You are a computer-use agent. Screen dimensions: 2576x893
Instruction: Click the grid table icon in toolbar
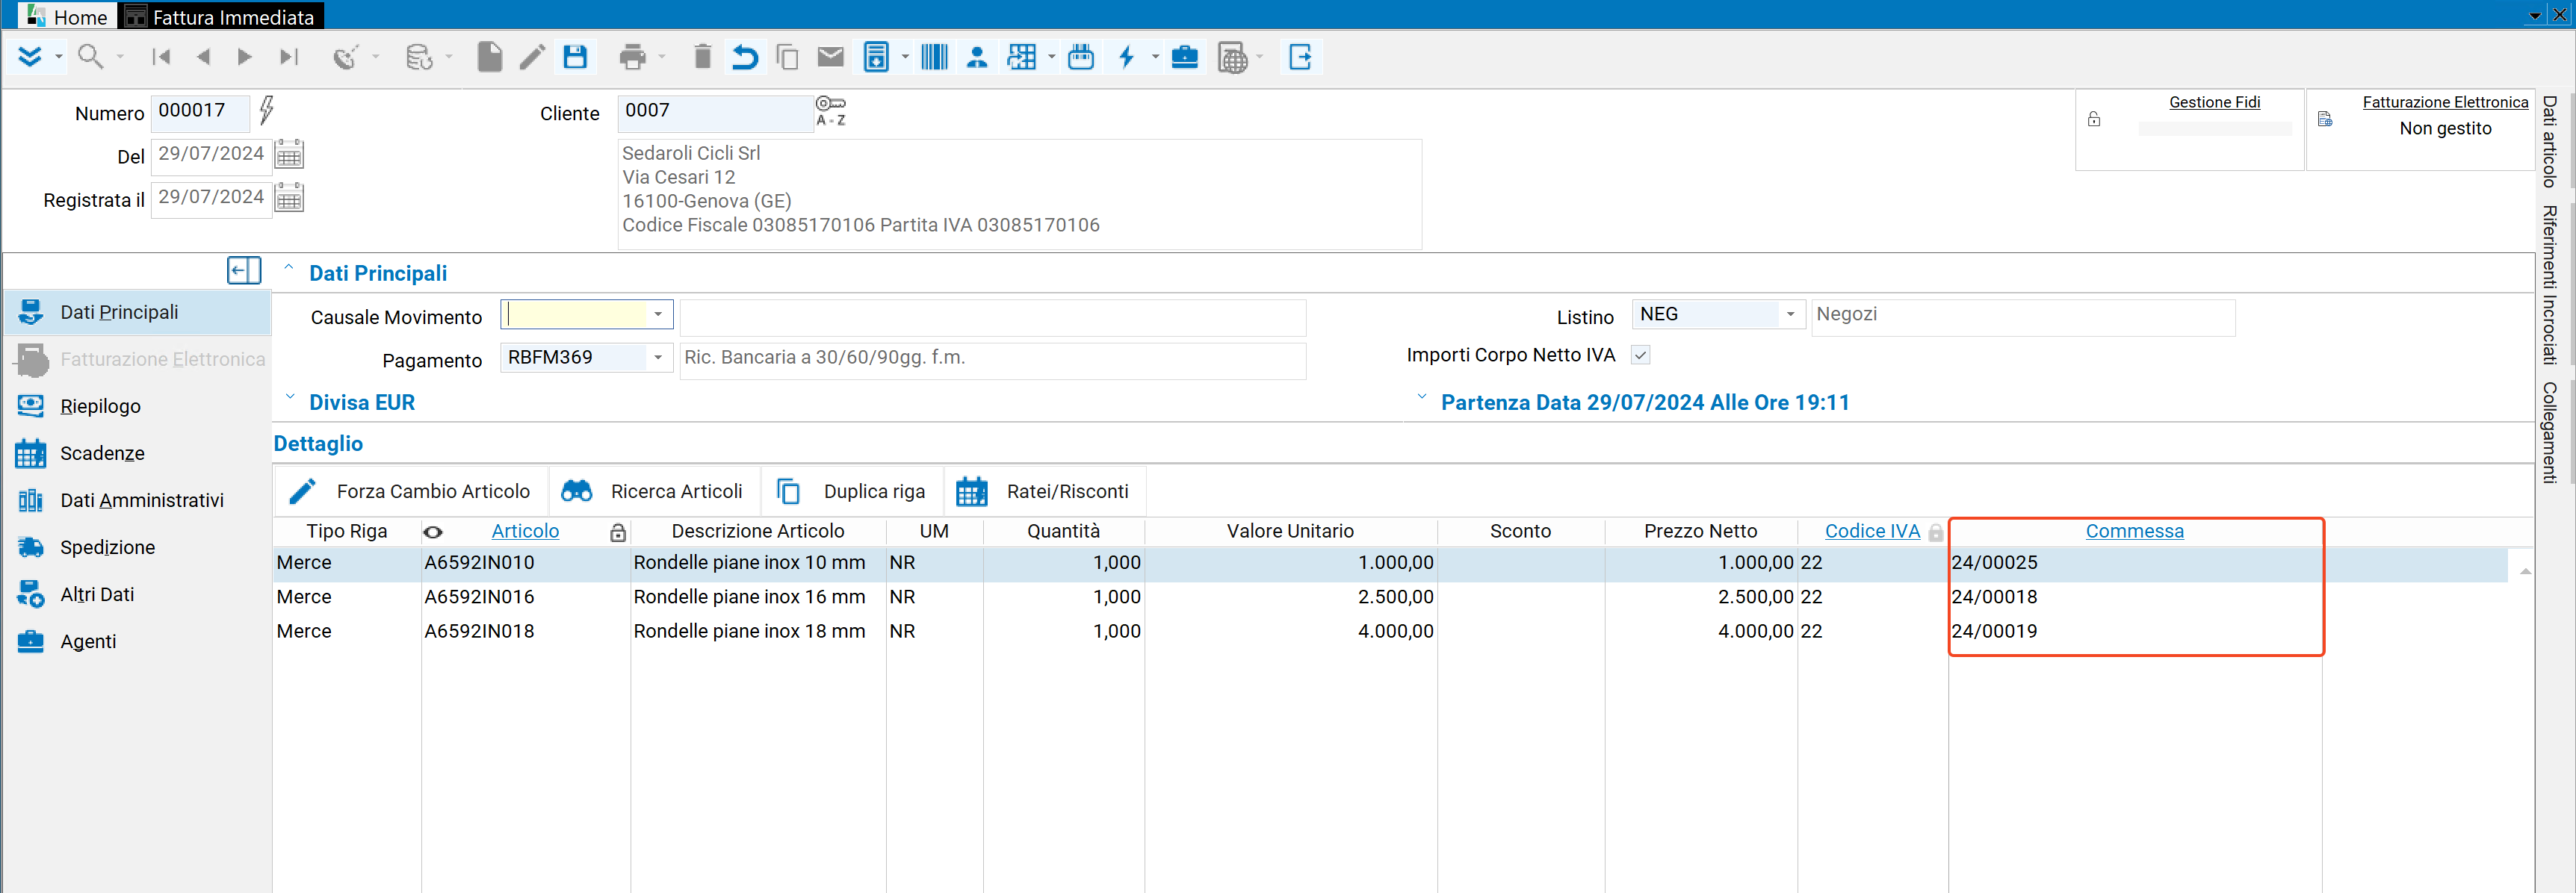(1022, 57)
